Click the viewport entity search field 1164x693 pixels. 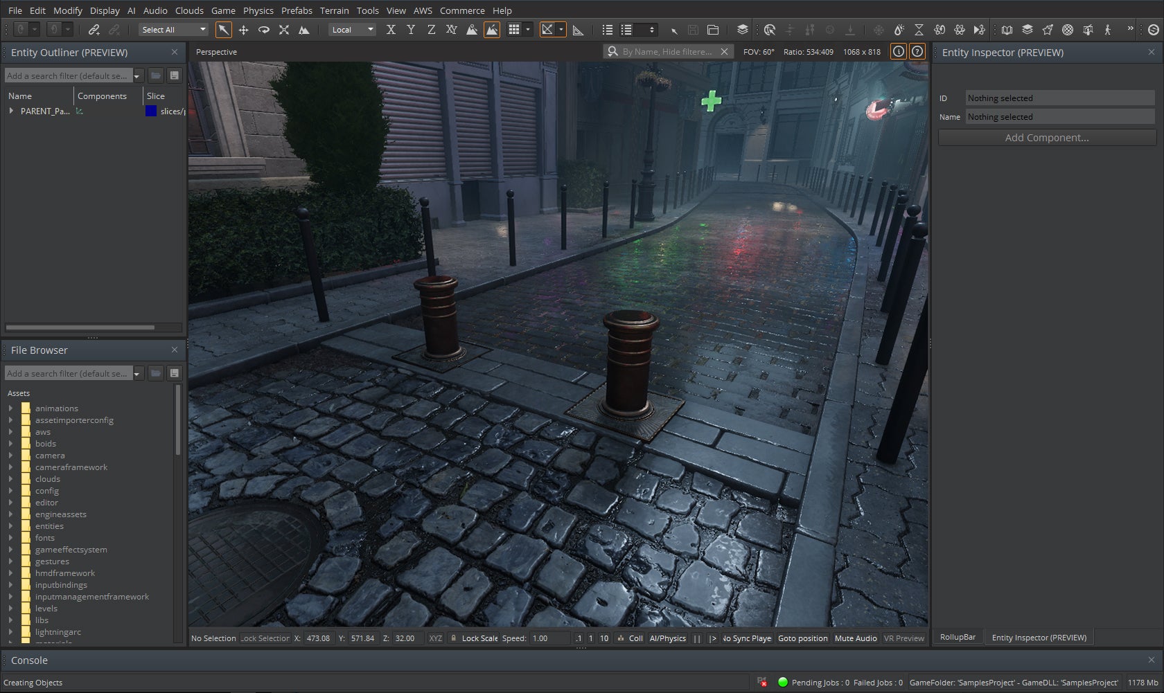coord(667,52)
